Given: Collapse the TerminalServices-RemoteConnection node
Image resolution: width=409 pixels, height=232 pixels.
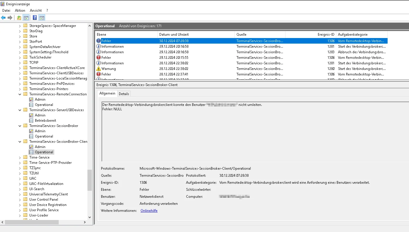Looking at the screenshot, I should click(x=20, y=94).
